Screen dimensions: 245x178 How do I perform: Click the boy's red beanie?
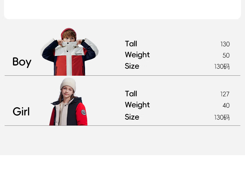69,32
